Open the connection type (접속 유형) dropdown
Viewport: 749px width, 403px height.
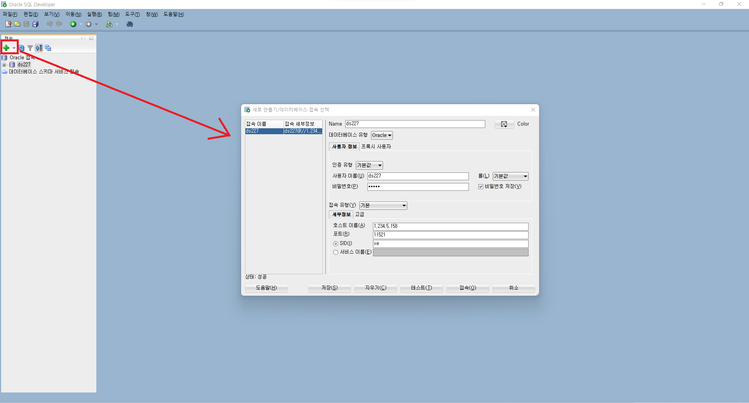coord(383,206)
